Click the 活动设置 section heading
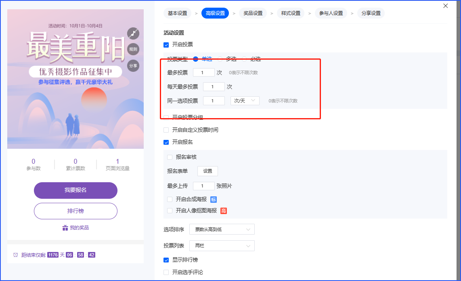461x281 pixels. click(174, 33)
